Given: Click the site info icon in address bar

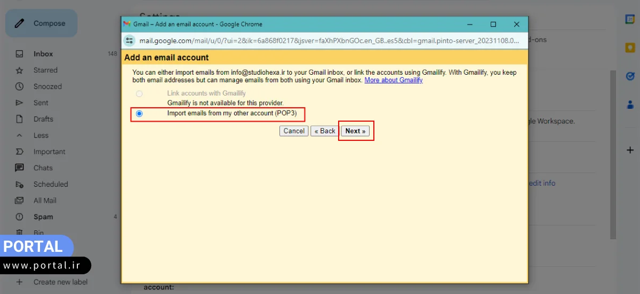Looking at the screenshot, I should click(130, 41).
